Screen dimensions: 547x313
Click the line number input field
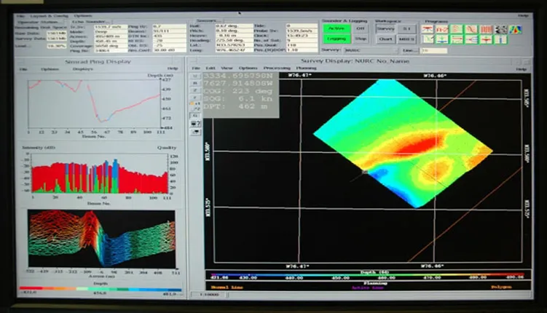pyautogui.click(x=433, y=51)
